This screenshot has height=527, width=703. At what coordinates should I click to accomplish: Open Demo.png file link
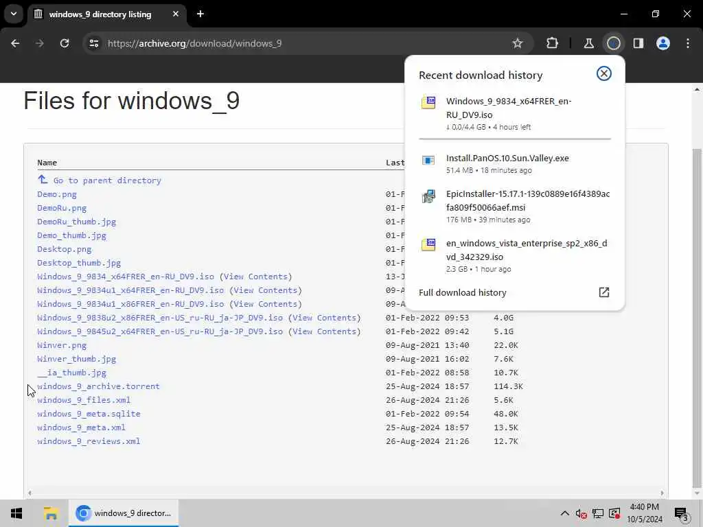57,194
